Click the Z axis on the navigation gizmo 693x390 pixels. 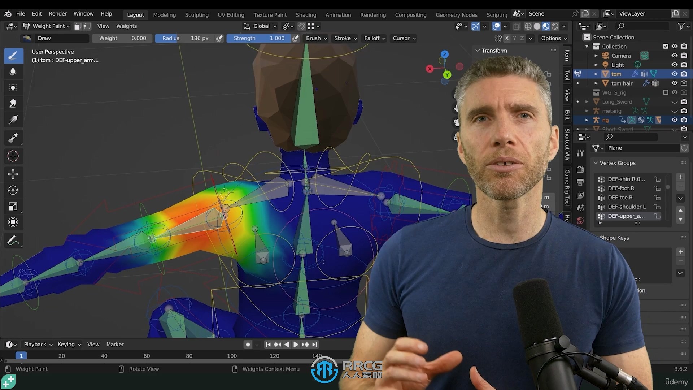pos(445,55)
